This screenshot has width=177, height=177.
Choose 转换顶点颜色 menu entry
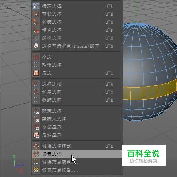[77, 162]
